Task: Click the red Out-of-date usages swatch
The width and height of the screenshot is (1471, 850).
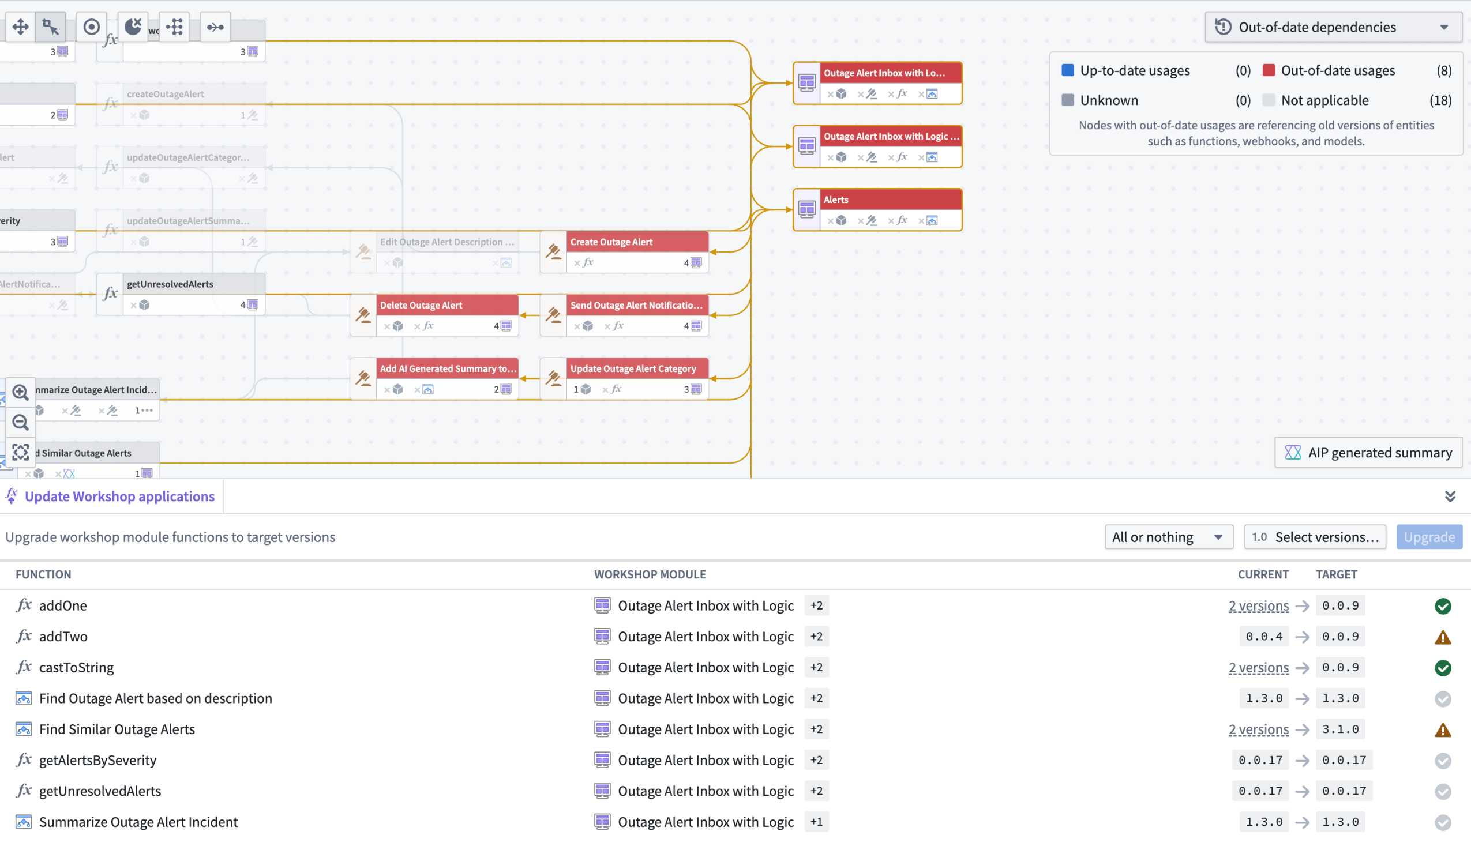Action: point(1269,70)
